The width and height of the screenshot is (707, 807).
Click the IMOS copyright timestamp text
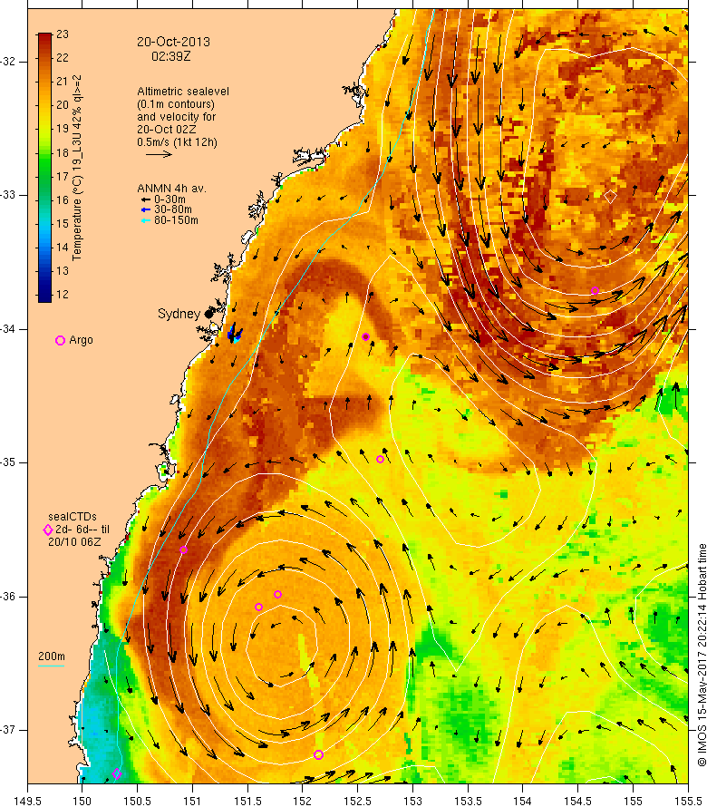(x=702, y=655)
